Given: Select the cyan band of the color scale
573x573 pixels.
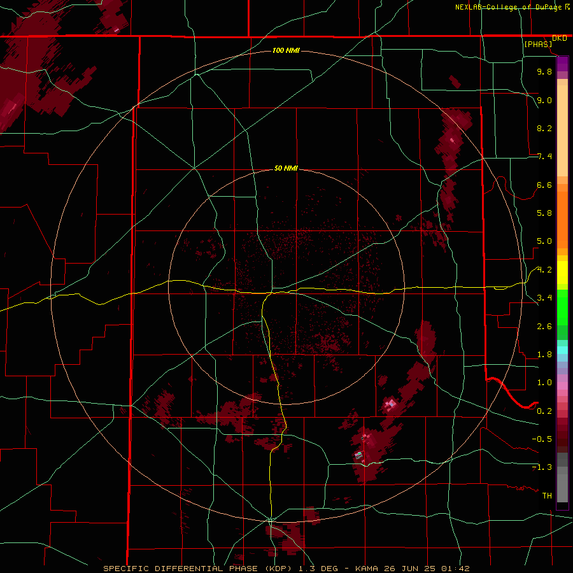Looking at the screenshot, I should (562, 350).
